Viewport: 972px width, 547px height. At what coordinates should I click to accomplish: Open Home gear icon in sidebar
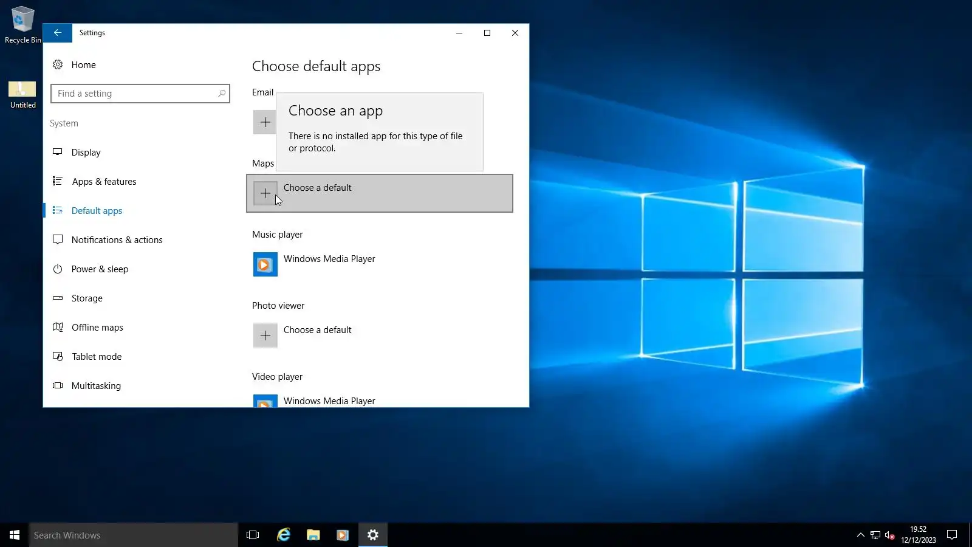58,64
